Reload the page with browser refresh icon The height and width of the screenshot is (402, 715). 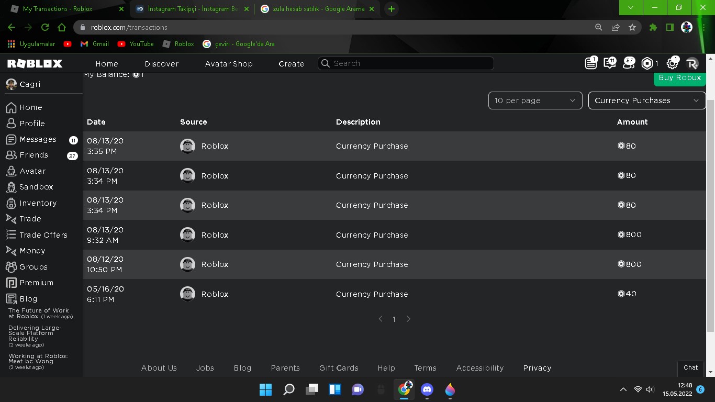(45, 27)
